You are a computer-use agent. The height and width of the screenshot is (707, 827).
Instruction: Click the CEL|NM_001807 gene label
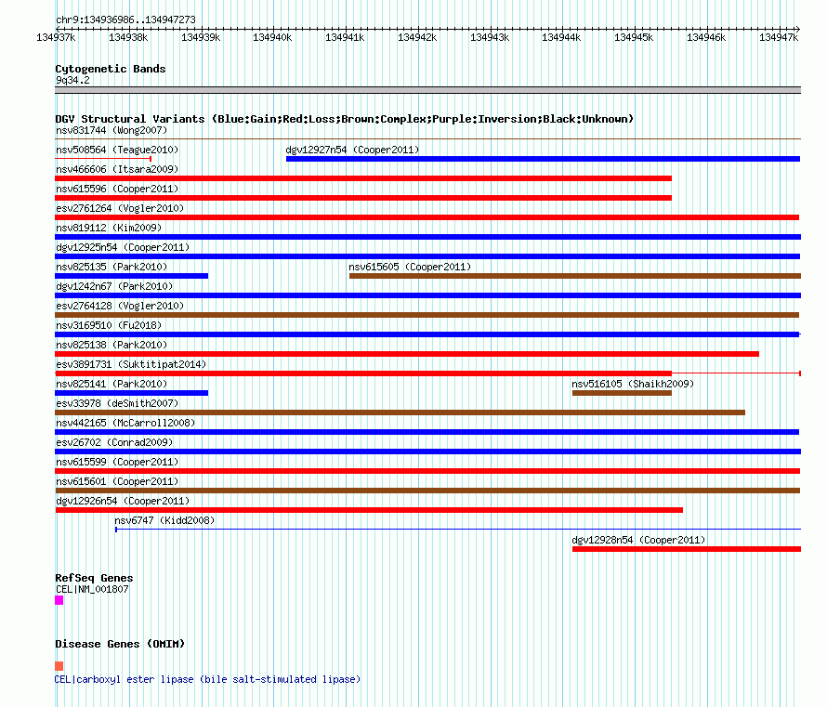coord(92,589)
